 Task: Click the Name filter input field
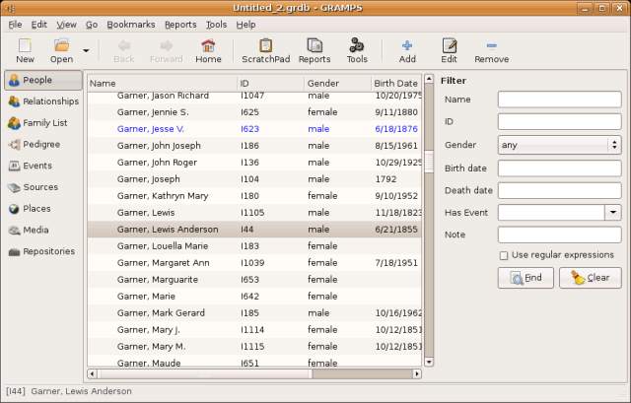coord(559,100)
